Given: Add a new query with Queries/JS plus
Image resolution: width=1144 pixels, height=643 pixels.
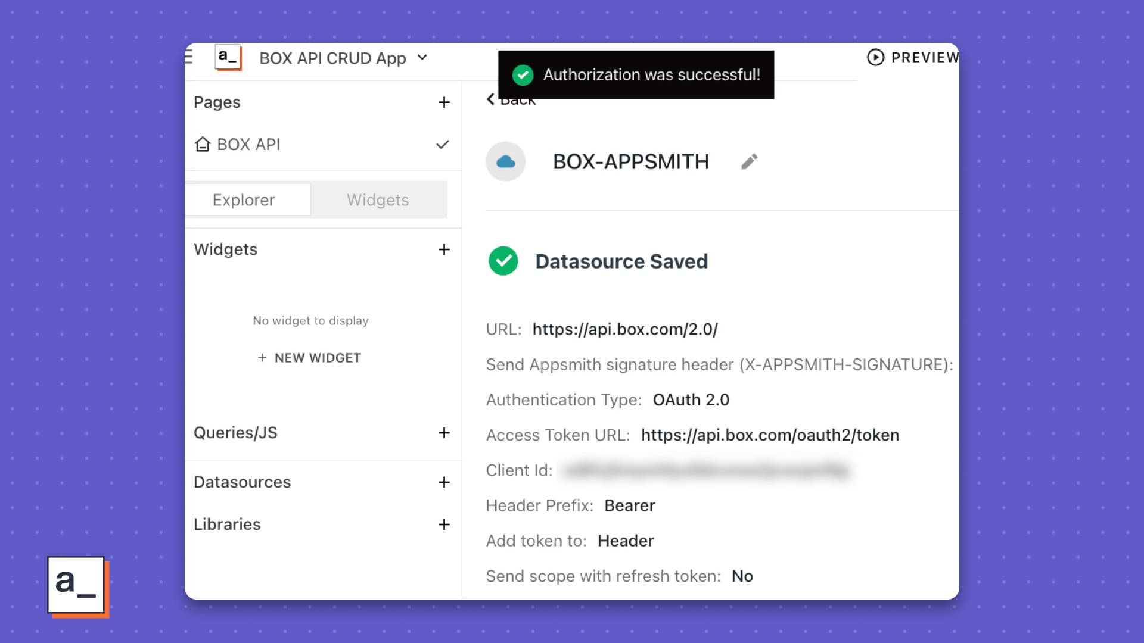Looking at the screenshot, I should 444,433.
